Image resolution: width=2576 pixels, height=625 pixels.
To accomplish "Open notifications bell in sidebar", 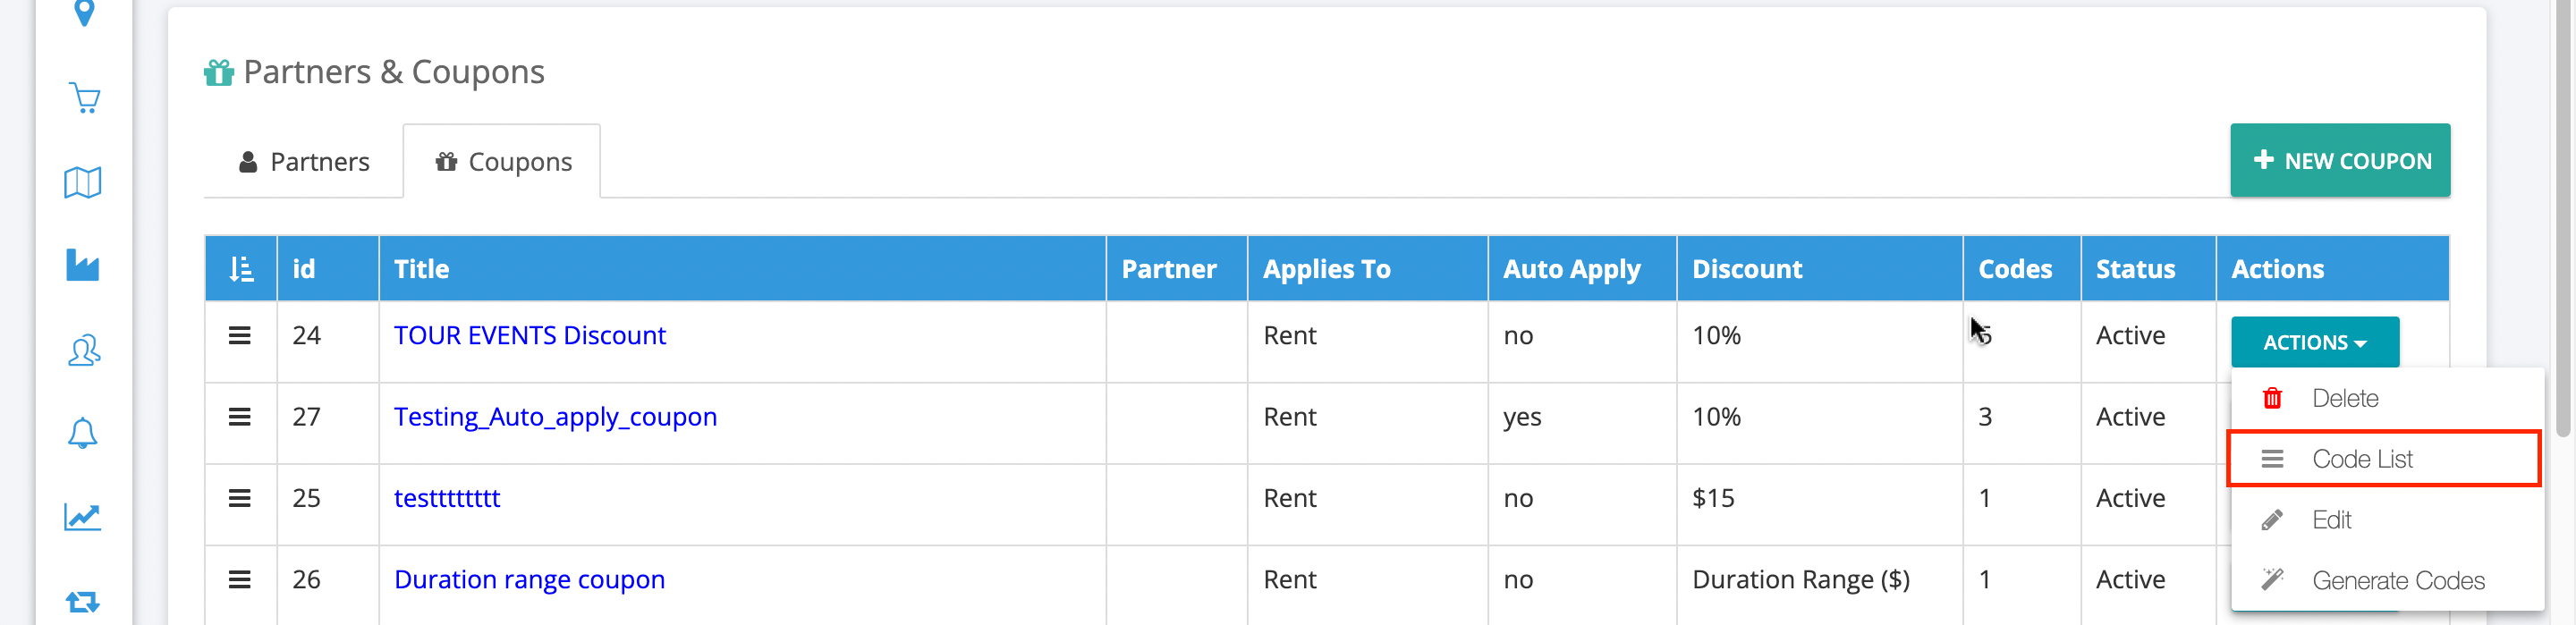I will [83, 433].
